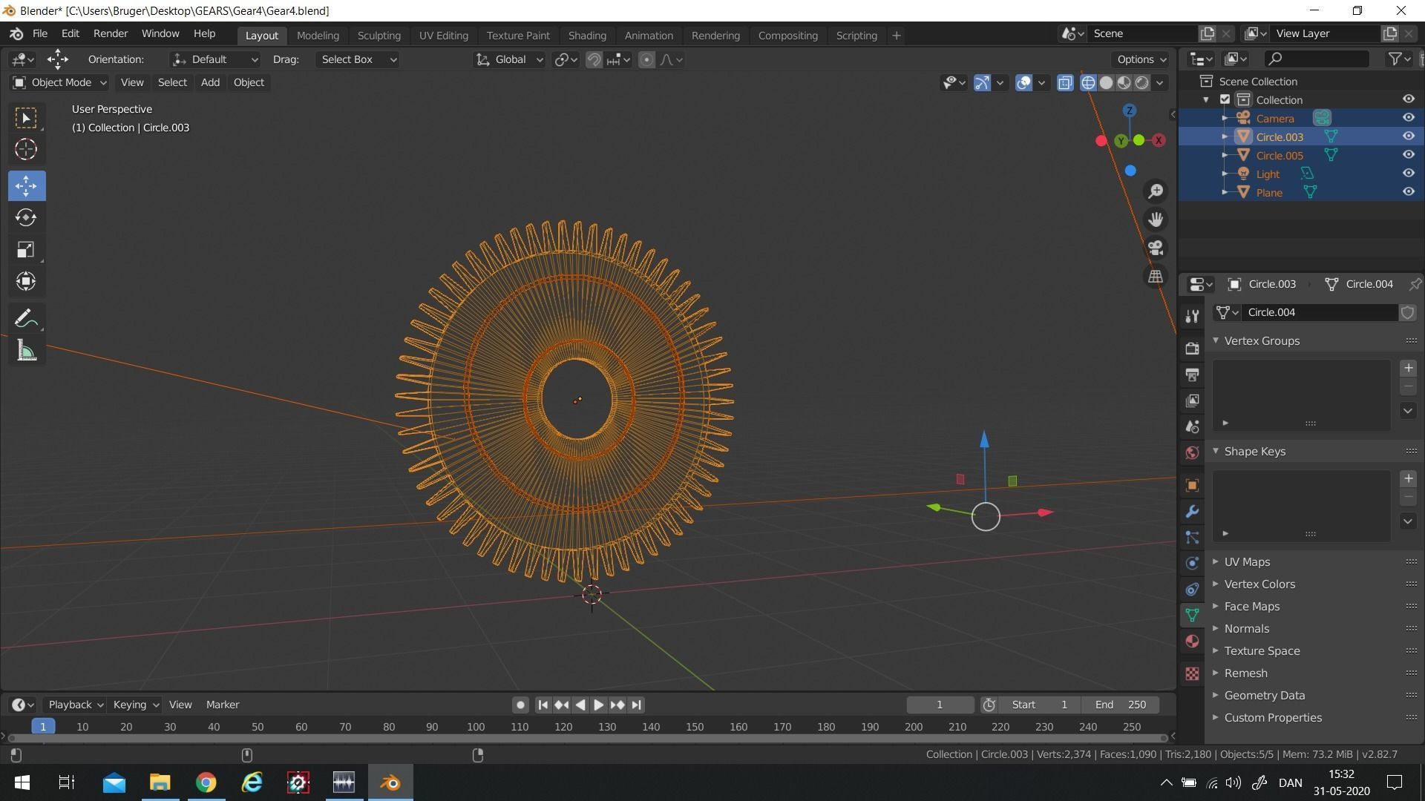Activate the 3D Cursor tool
Image resolution: width=1425 pixels, height=801 pixels.
[x=26, y=149]
